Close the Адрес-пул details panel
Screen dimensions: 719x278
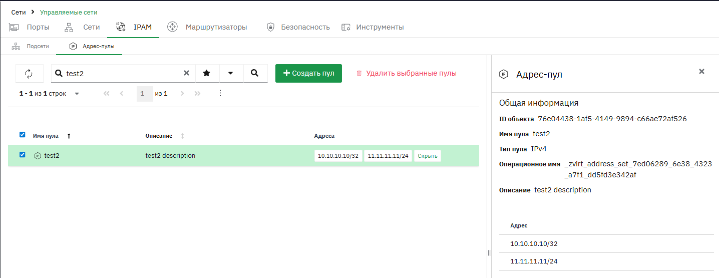pyautogui.click(x=701, y=72)
